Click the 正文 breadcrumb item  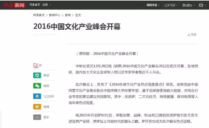(x=78, y=15)
